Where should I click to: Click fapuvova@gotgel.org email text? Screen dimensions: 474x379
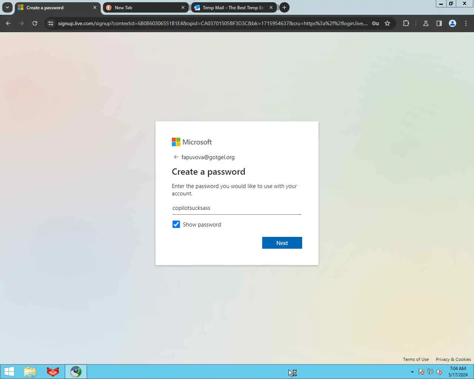point(208,157)
